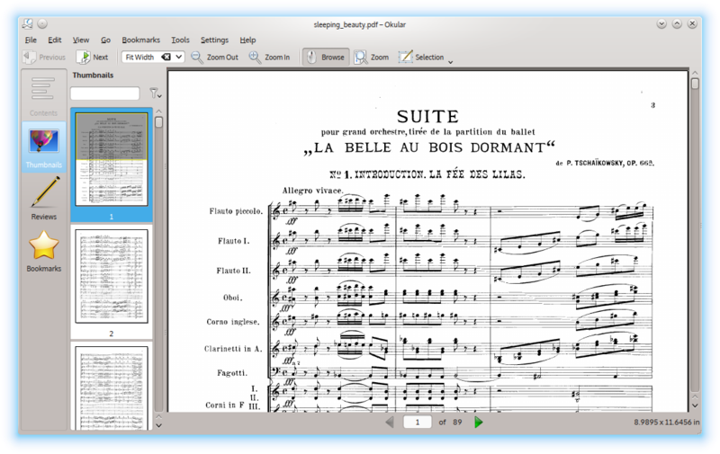Open the Bookmarks menu
Viewport: 720px width, 454px height.
point(141,40)
